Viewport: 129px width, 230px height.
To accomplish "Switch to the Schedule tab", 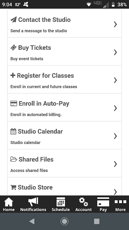I will 61,204.
